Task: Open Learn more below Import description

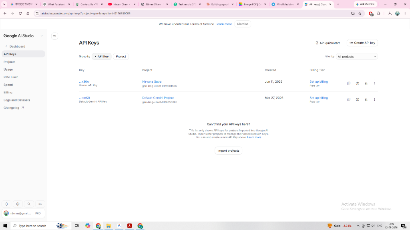Action: [254, 137]
